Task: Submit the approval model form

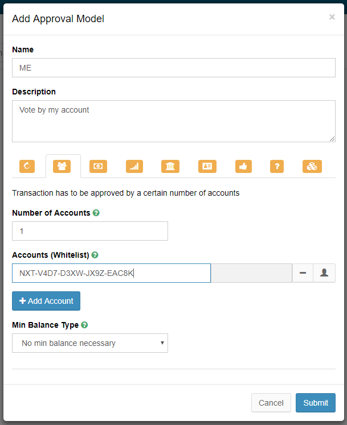Action: click(x=315, y=403)
